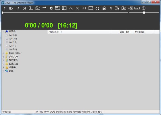Adjust the volume slider handle
161x115 pixels.
point(144,13)
